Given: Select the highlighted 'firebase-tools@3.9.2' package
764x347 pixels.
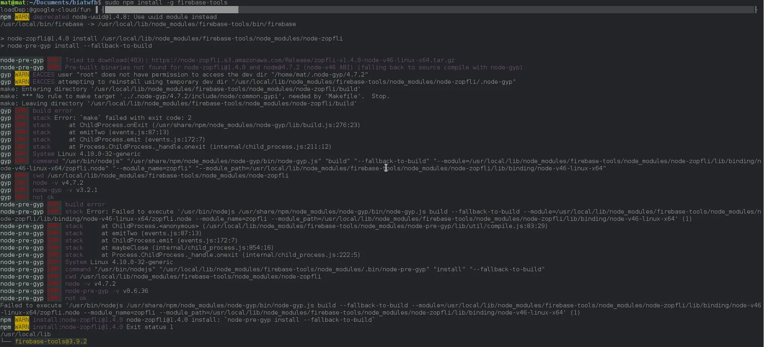Looking at the screenshot, I should [51, 341].
